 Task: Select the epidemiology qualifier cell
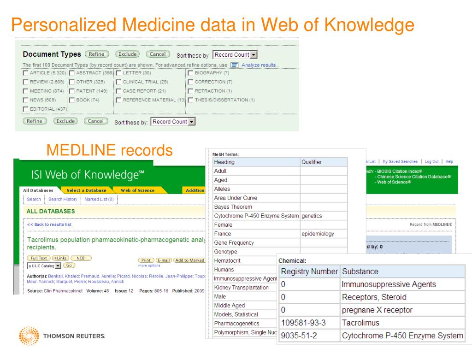click(x=324, y=234)
